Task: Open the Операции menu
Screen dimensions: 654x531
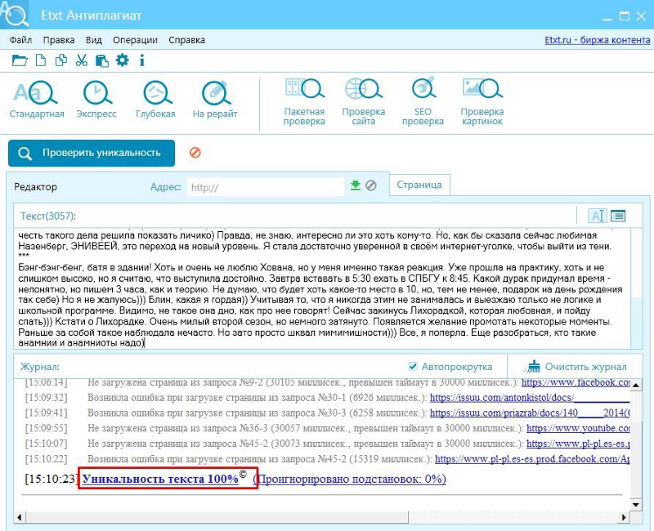Action: coord(135,40)
